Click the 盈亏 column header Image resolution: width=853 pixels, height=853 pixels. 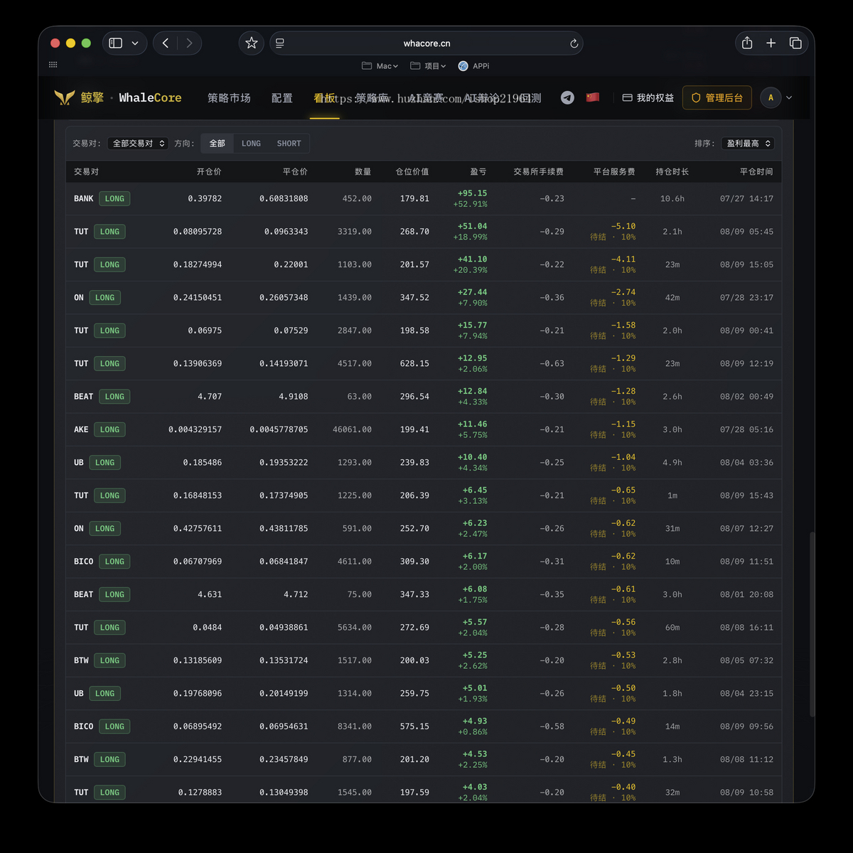478,172
